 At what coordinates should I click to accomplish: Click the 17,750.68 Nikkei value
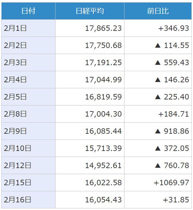[x=103, y=45]
